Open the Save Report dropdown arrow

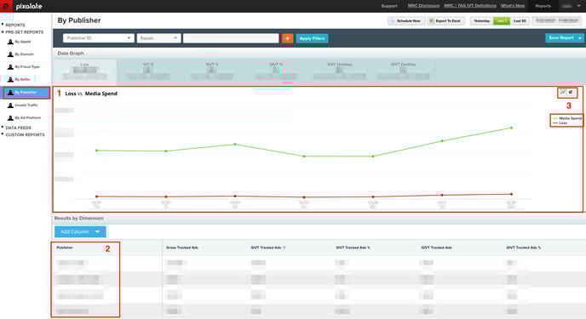click(x=580, y=38)
